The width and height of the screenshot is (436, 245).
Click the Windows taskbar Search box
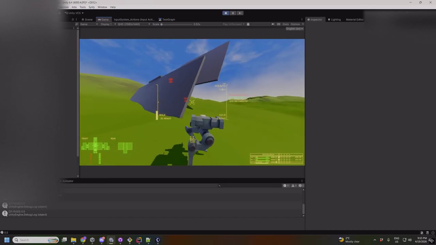(x=36, y=240)
